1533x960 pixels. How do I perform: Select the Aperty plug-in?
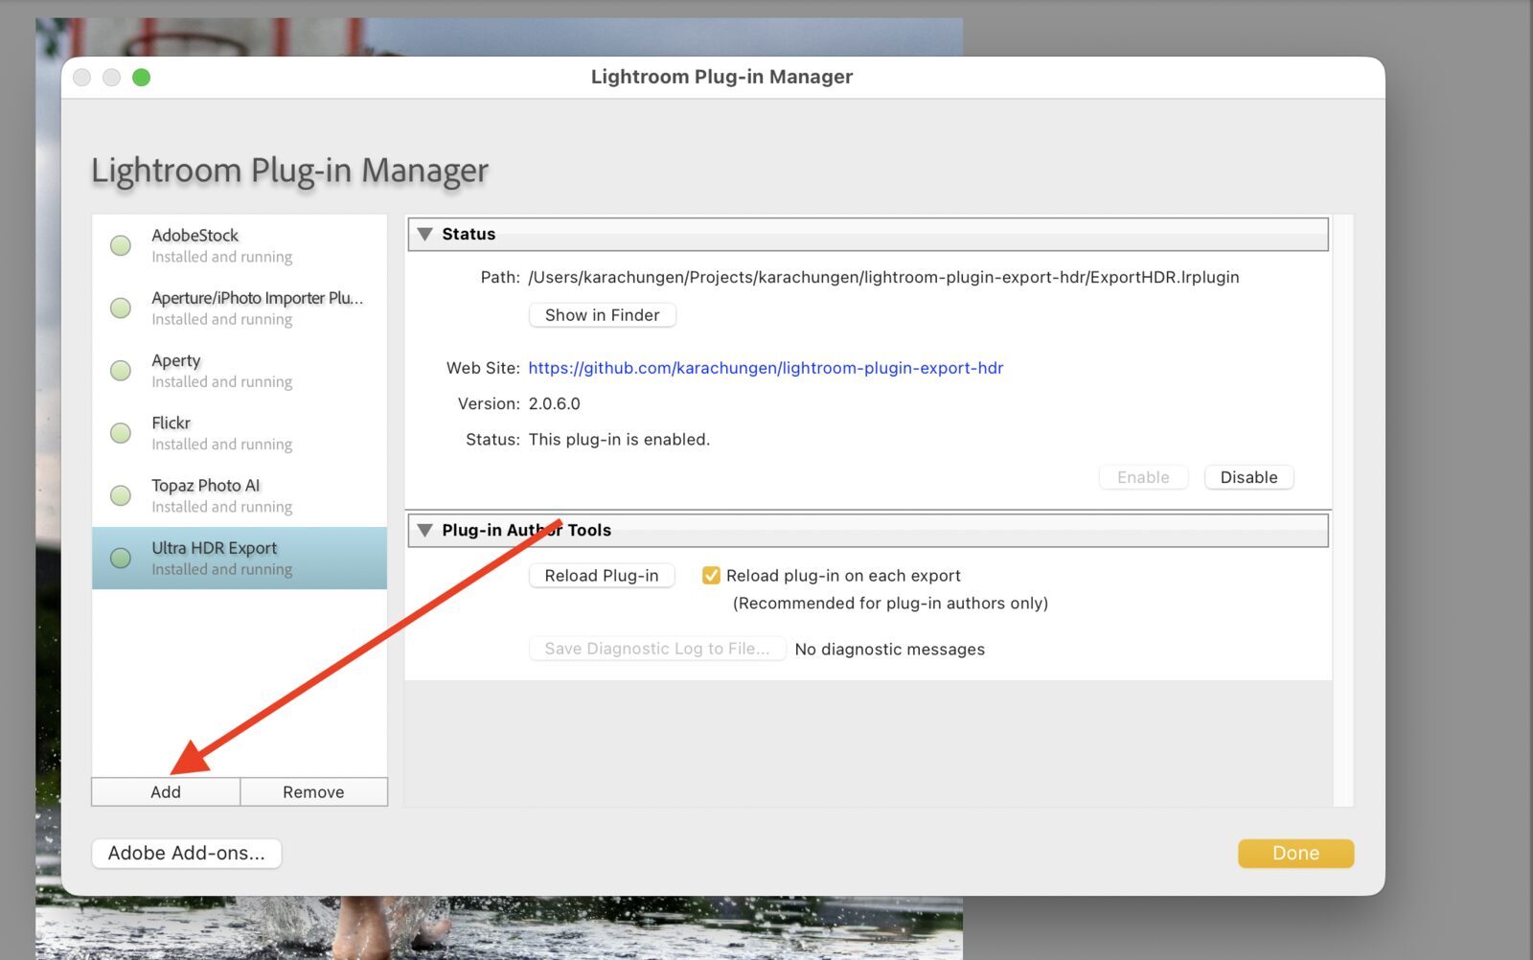(240, 370)
